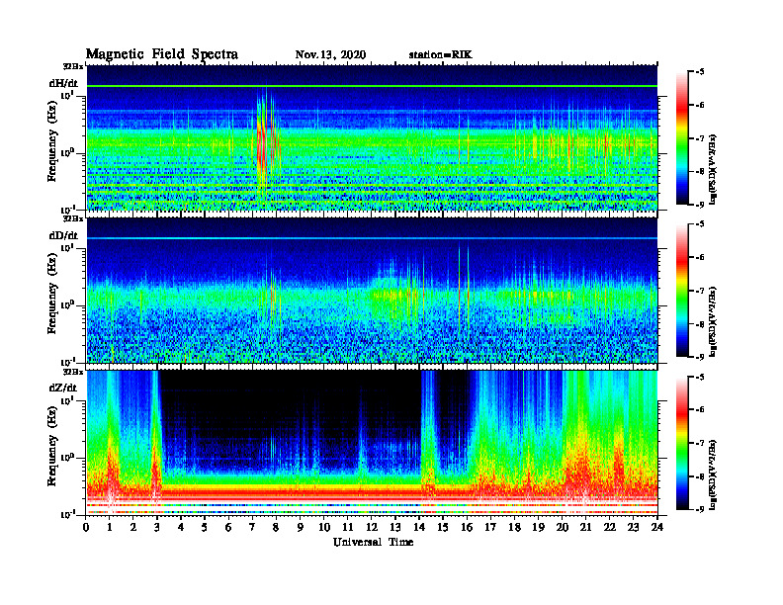Image resolution: width=783 pixels, height=605 pixels.
Task: Click hour "14" on the Universal Time axis
Action: (x=419, y=527)
